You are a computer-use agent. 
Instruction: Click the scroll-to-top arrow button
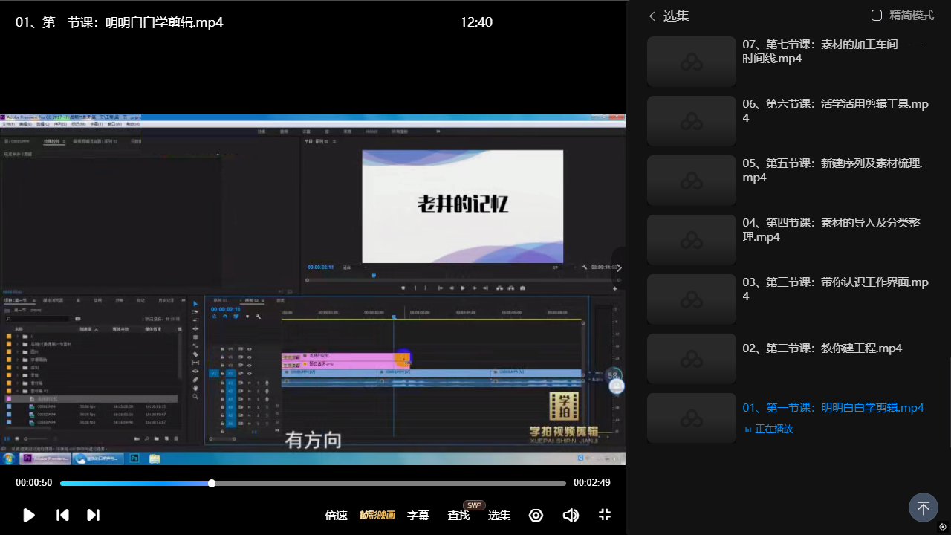coord(923,508)
